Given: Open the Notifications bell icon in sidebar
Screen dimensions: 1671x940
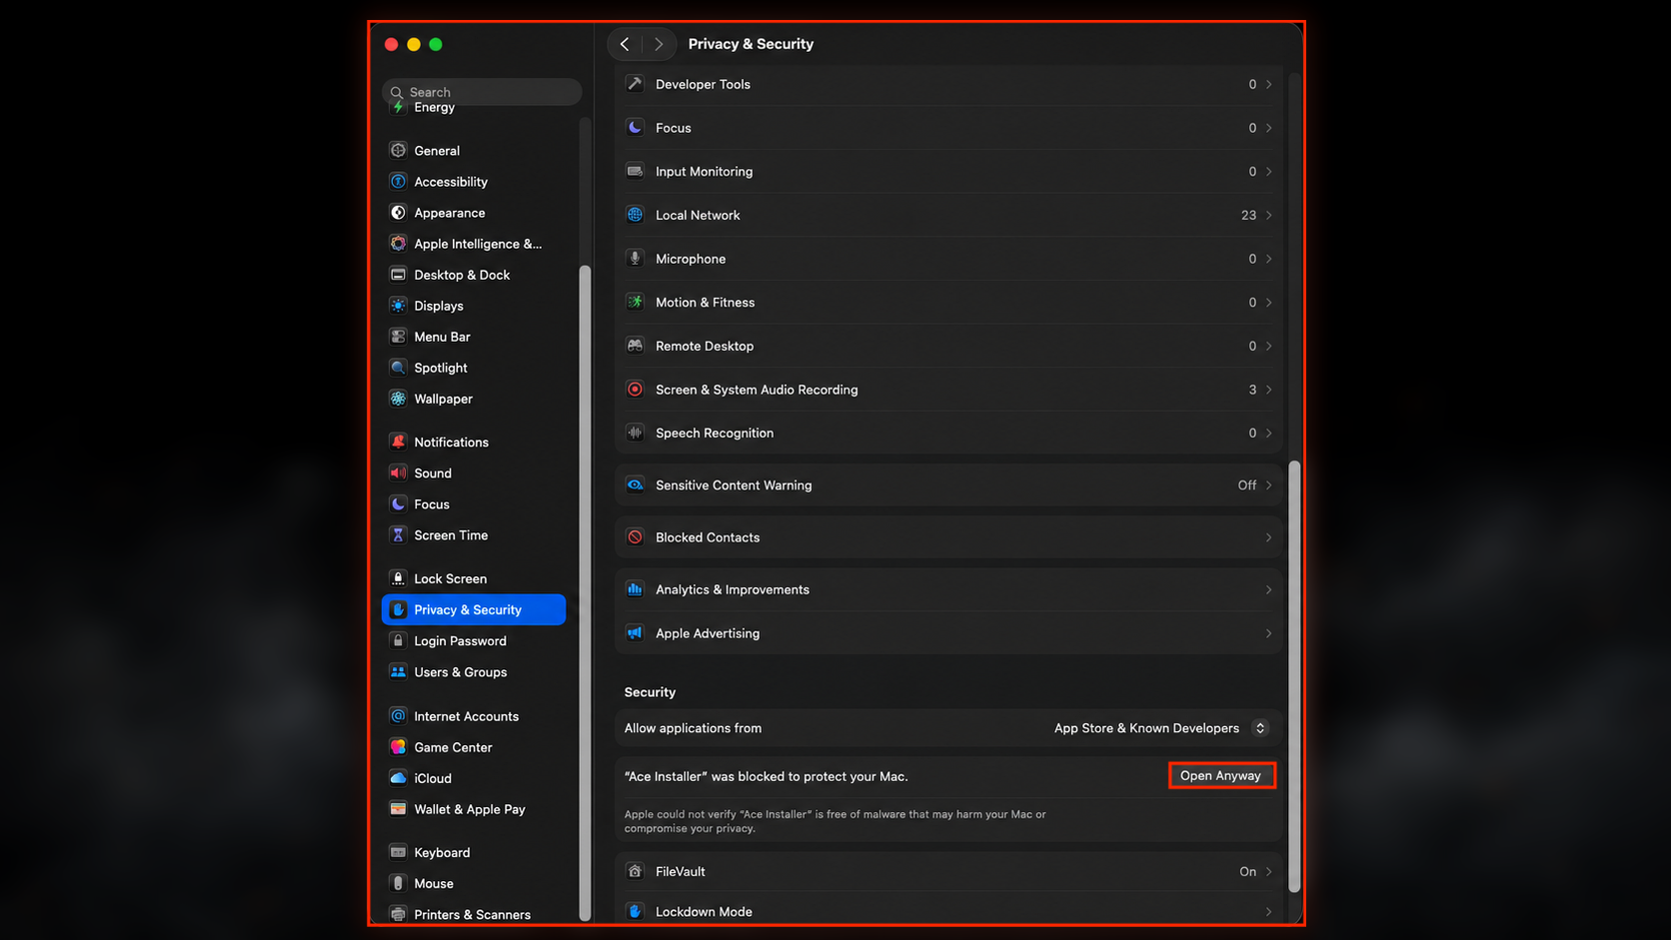Looking at the screenshot, I should click(x=398, y=442).
